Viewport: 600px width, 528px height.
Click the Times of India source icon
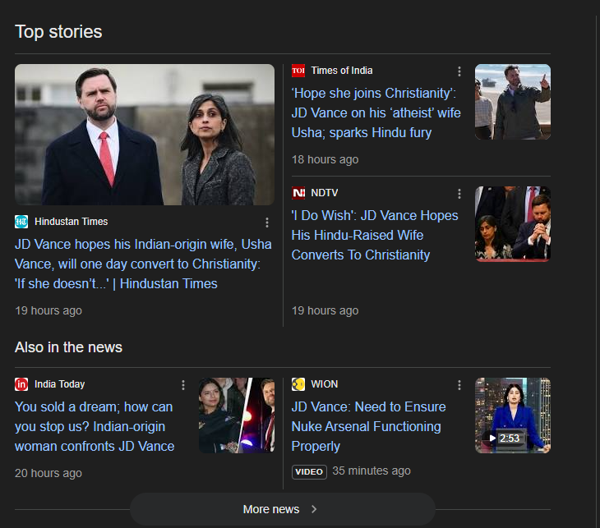pos(298,71)
